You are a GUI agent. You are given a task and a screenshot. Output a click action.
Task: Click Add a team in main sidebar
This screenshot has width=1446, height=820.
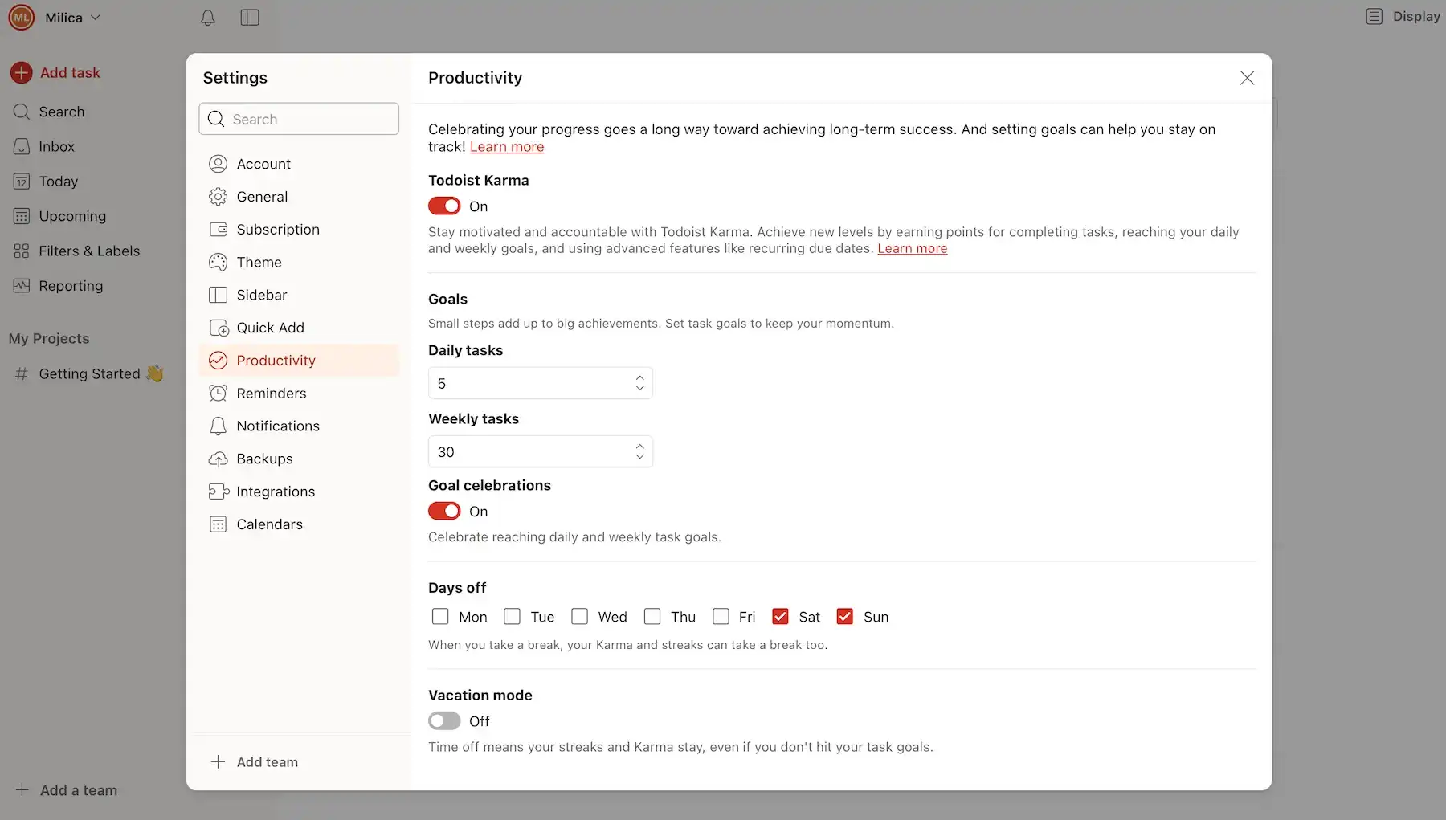point(67,791)
